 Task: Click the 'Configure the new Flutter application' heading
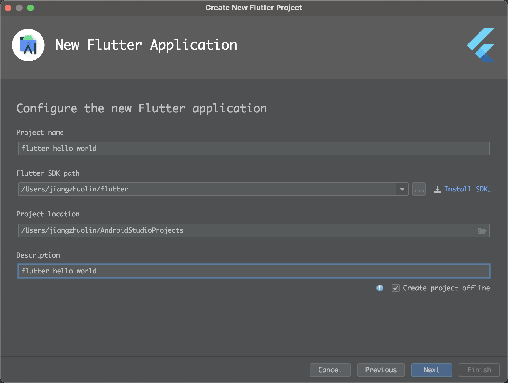pyautogui.click(x=142, y=109)
